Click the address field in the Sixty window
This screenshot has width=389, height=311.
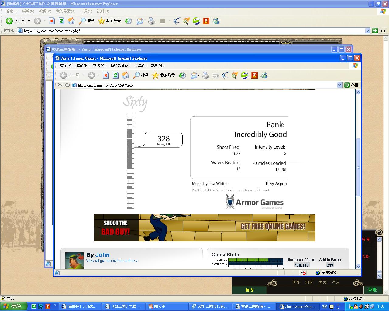tap(207, 85)
